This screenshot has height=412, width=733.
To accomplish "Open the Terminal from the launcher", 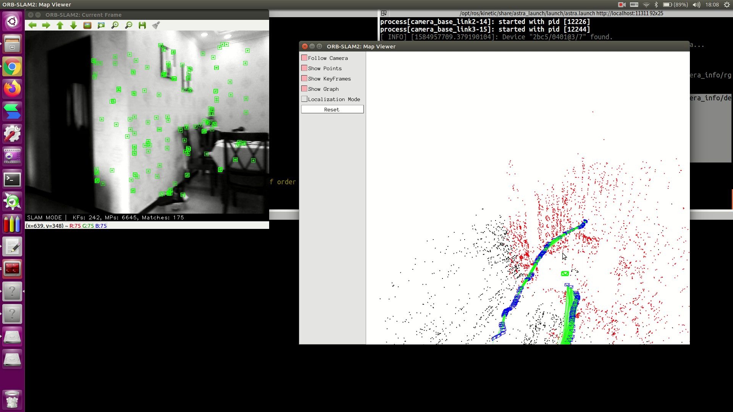I will pyautogui.click(x=12, y=179).
